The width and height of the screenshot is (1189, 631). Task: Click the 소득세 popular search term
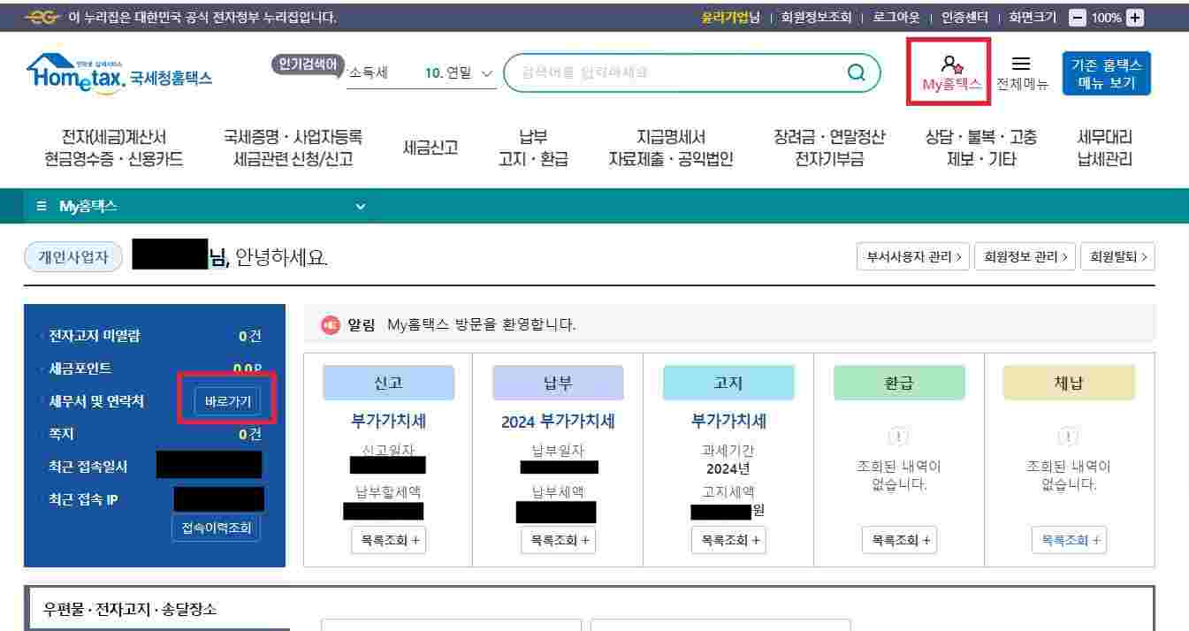click(369, 72)
